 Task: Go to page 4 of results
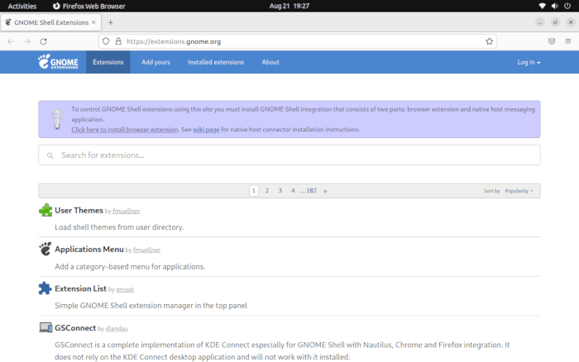click(x=293, y=190)
